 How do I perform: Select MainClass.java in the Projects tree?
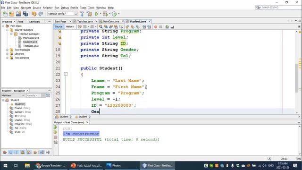click(31, 38)
